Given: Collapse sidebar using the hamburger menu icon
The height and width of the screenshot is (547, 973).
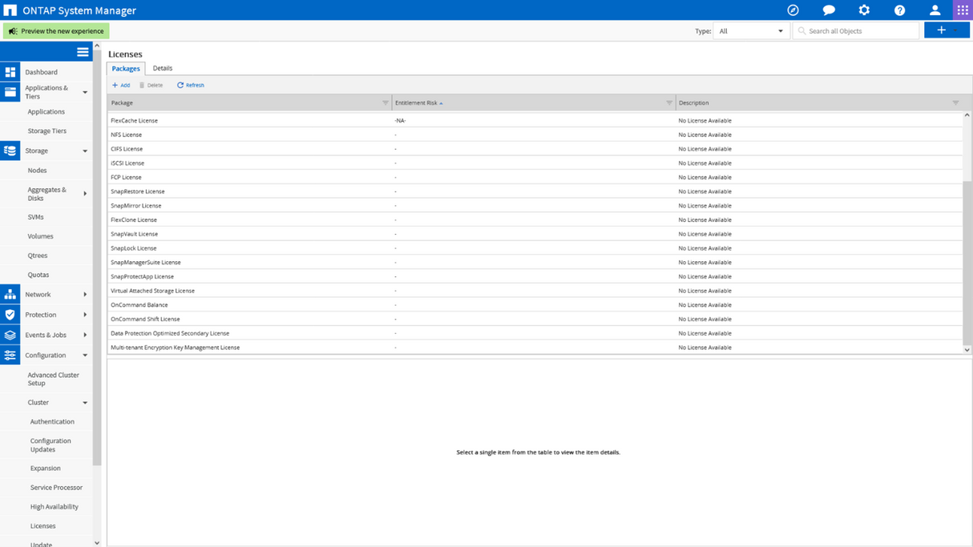Looking at the screenshot, I should pyautogui.click(x=83, y=51).
